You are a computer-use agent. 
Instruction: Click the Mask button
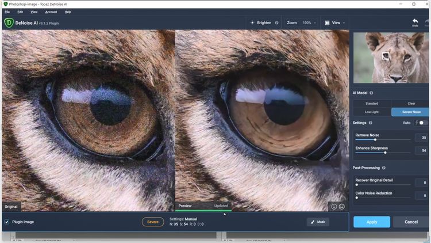(318, 222)
